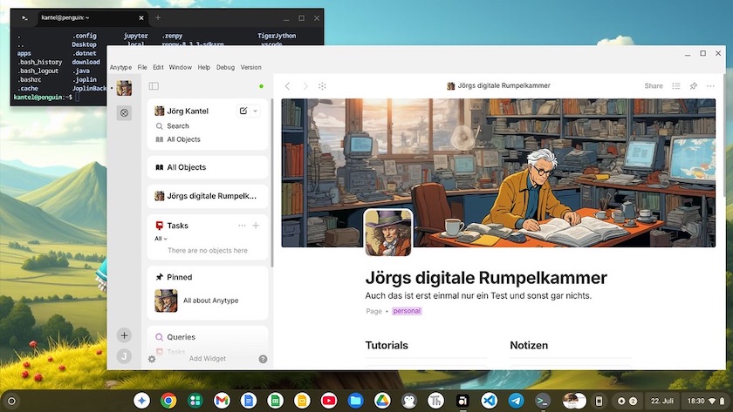Screen dimensions: 733x412
Task: Open Google Chrome in the shelf
Action: 168,401
